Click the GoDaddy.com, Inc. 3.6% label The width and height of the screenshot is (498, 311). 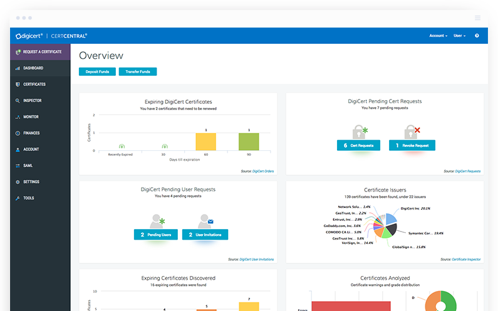click(342, 226)
